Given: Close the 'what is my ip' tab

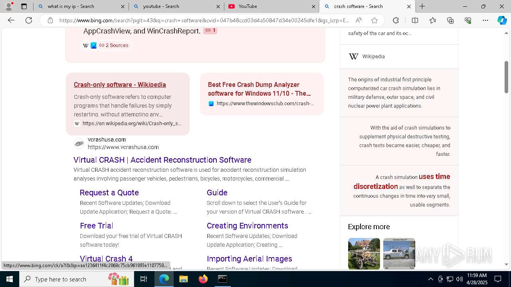Looking at the screenshot, I should (123, 6).
